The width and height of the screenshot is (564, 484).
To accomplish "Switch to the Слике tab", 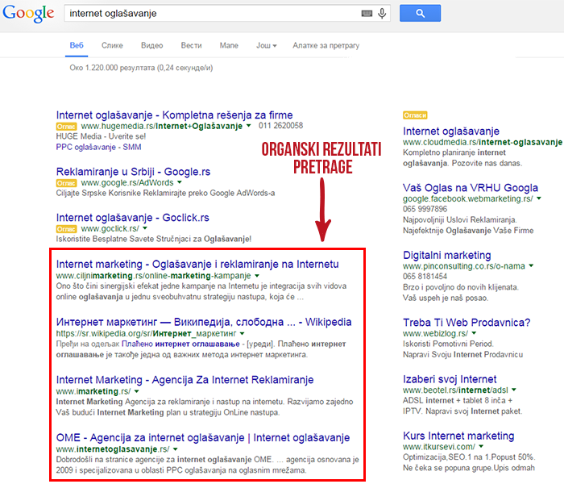I will (x=112, y=46).
